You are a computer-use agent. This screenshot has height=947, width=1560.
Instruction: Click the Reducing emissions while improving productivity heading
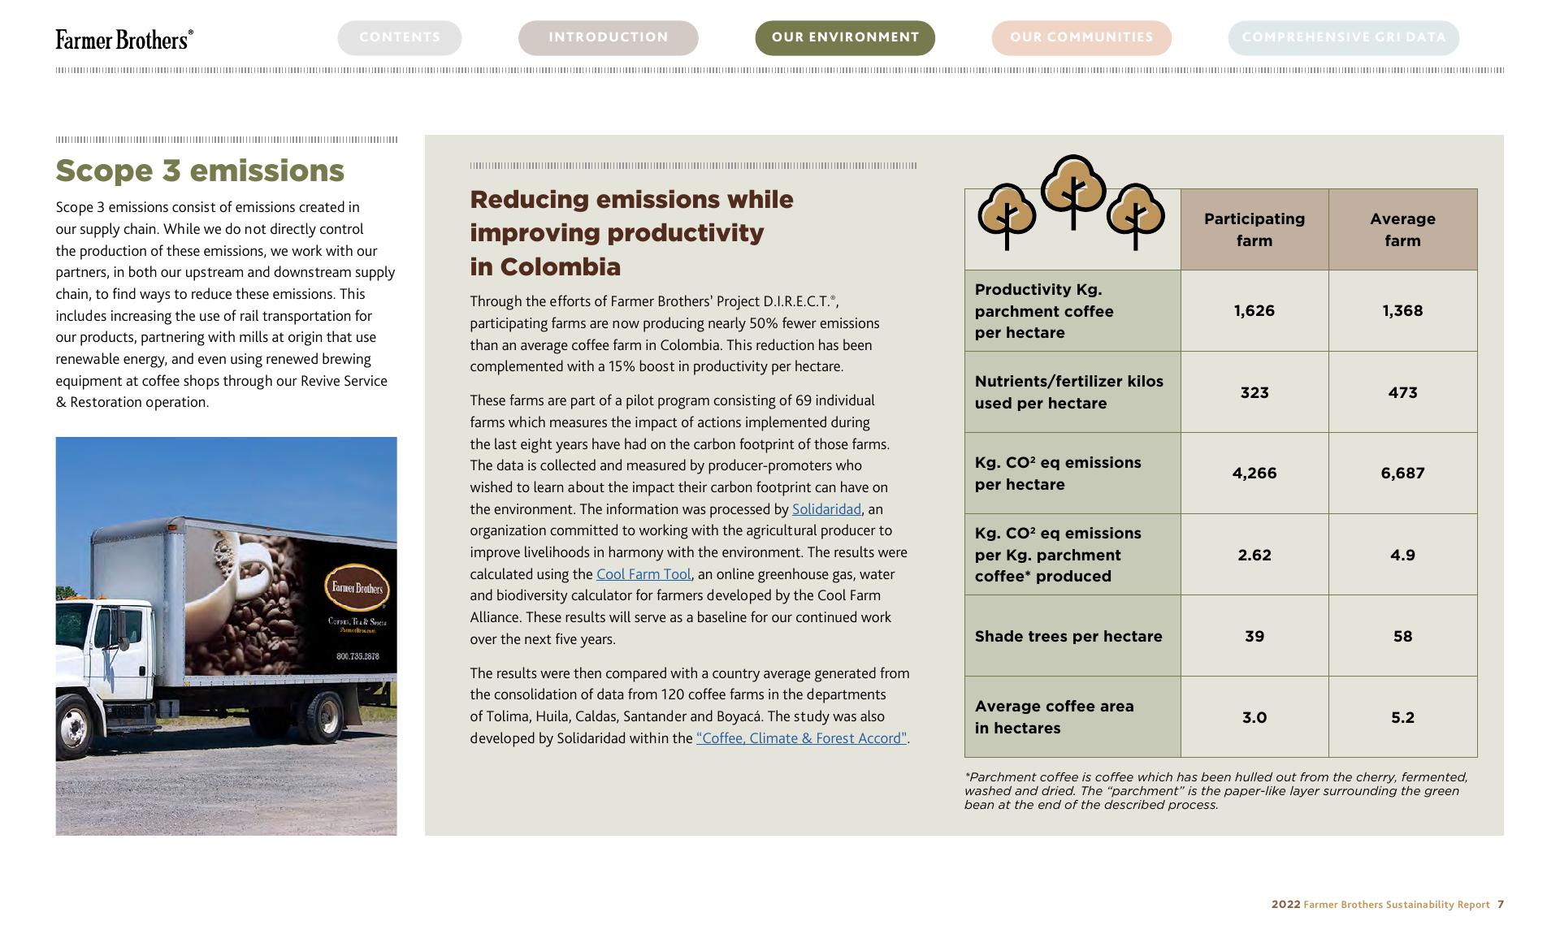coord(631,232)
